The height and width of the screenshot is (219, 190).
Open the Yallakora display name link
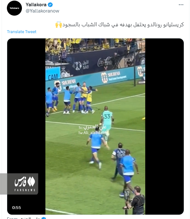[36, 5]
